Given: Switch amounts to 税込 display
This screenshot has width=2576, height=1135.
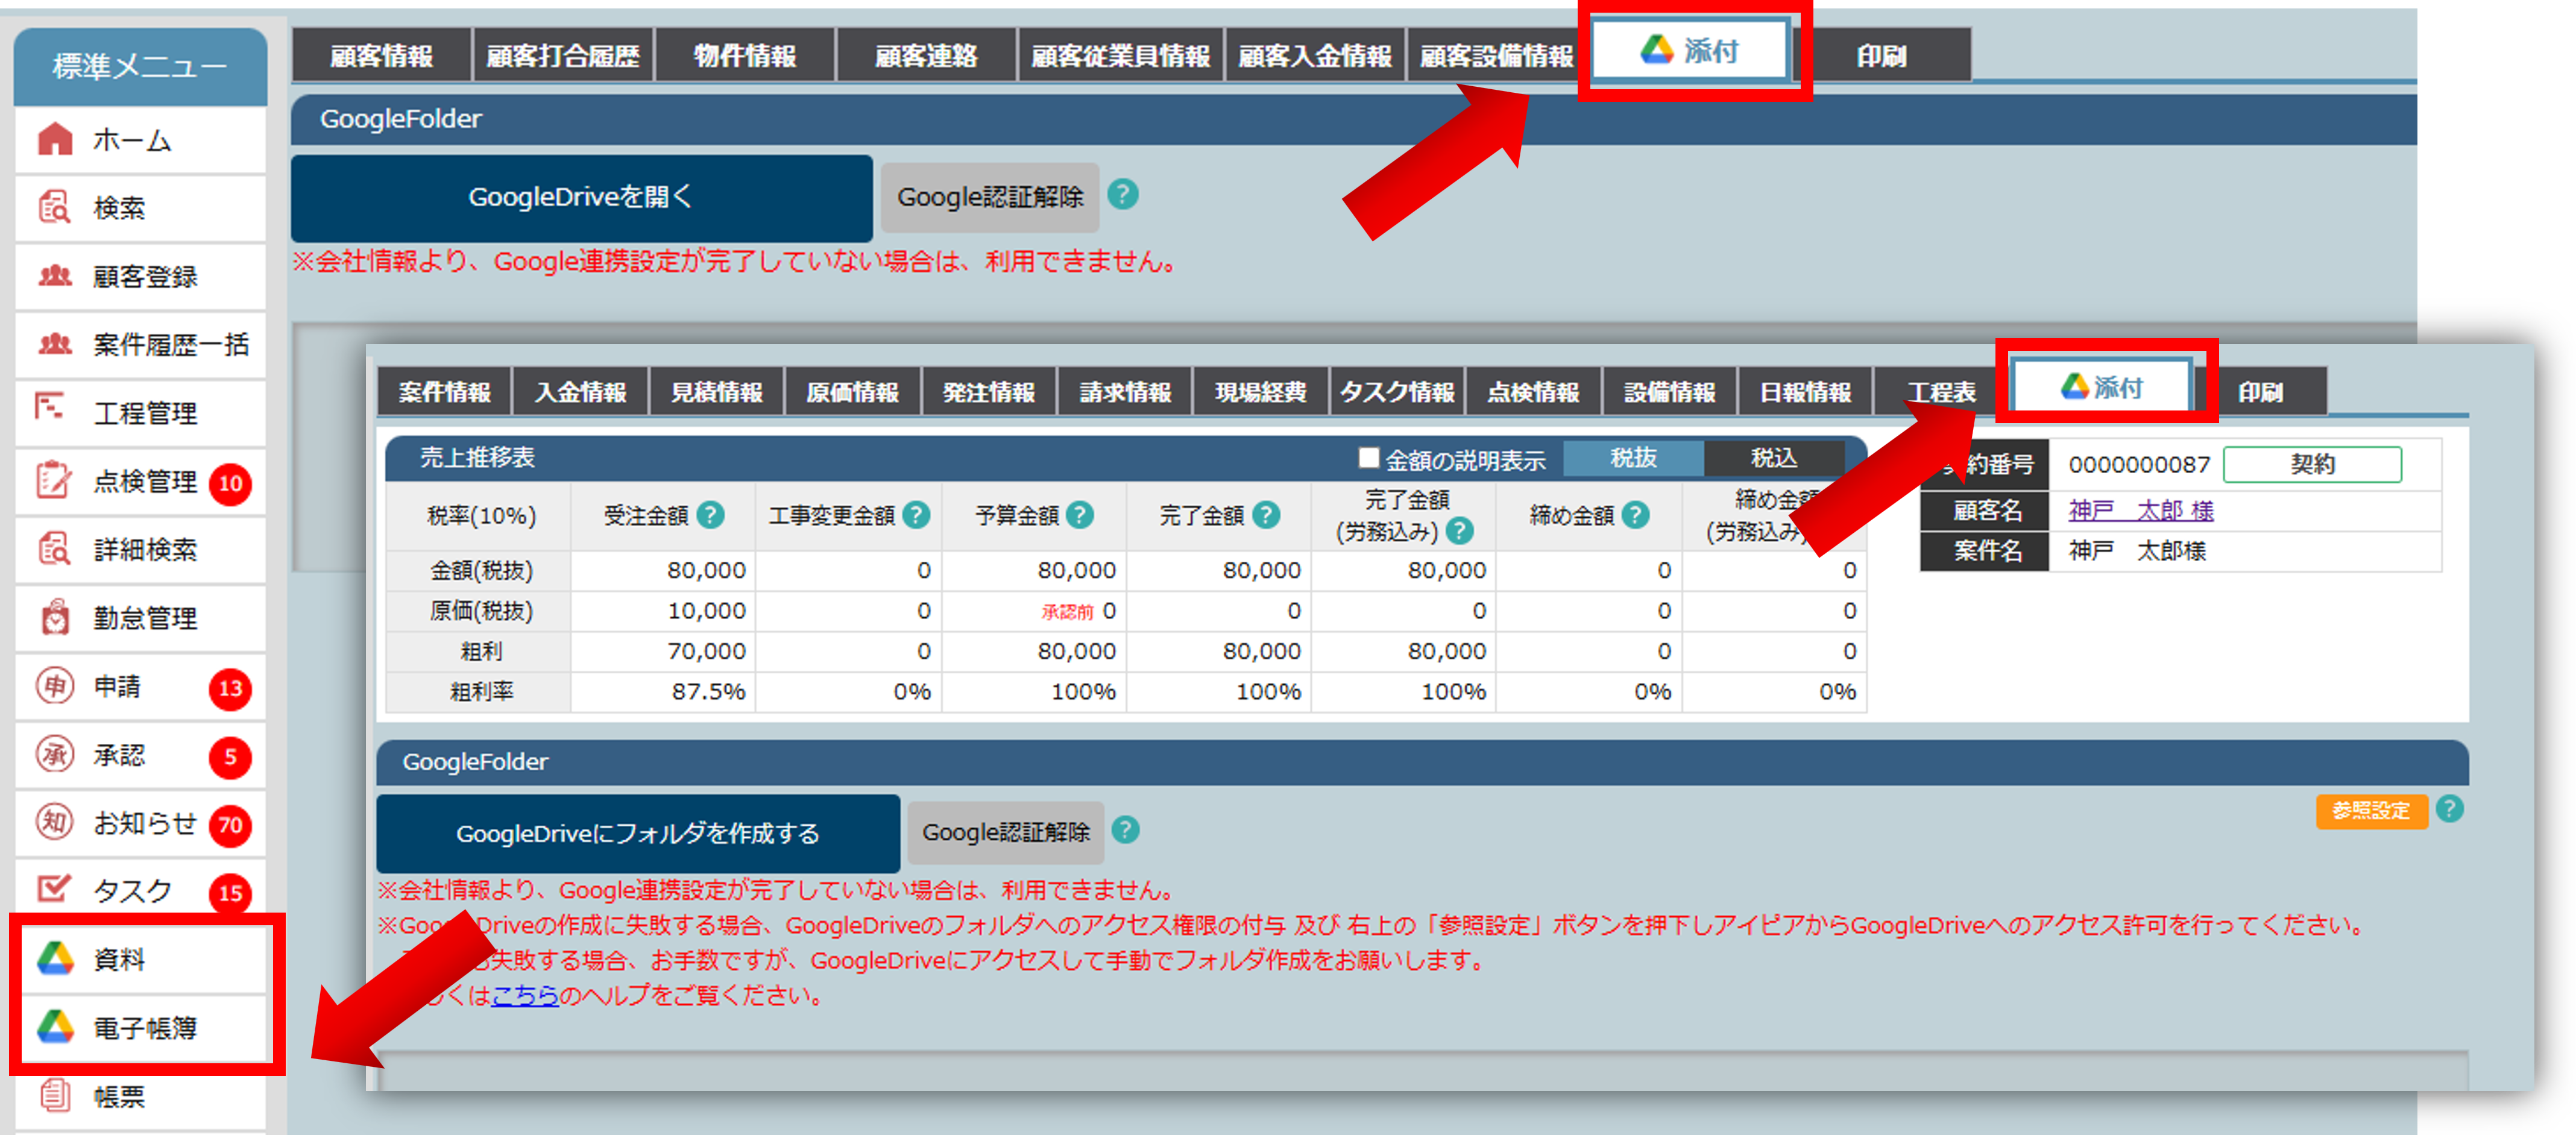Looking at the screenshot, I should [1774, 458].
